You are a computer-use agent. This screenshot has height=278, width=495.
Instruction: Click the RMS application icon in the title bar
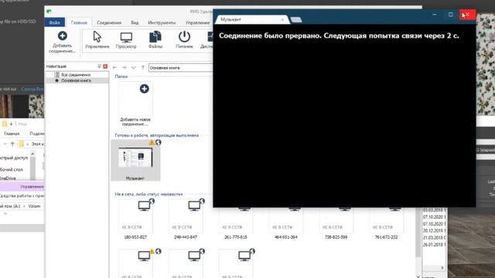[x=49, y=12]
